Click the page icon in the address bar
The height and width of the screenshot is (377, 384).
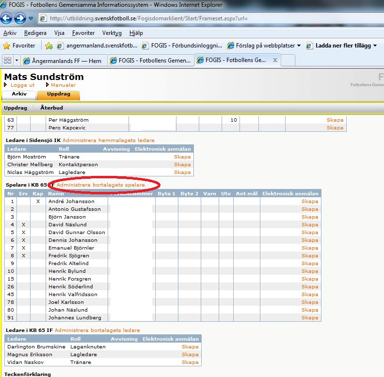click(x=43, y=18)
